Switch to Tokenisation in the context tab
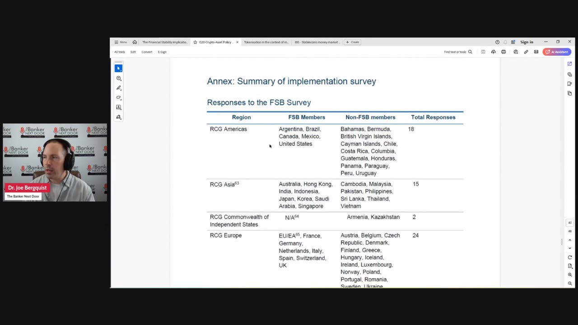The image size is (578, 325). pos(266,42)
